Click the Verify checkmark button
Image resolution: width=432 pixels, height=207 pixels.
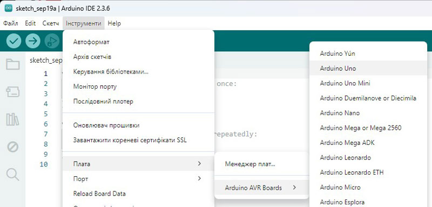tap(13, 41)
